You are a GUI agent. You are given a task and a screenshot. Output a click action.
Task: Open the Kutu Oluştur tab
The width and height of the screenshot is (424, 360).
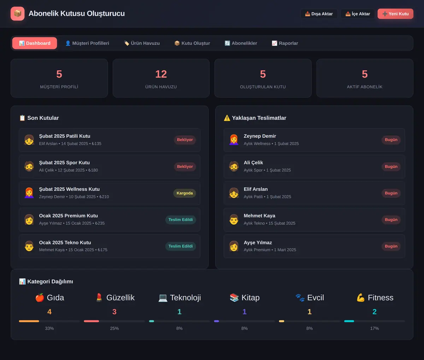[192, 43]
